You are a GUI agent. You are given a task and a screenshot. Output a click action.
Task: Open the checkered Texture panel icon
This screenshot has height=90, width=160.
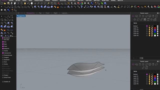[x=145, y=19]
